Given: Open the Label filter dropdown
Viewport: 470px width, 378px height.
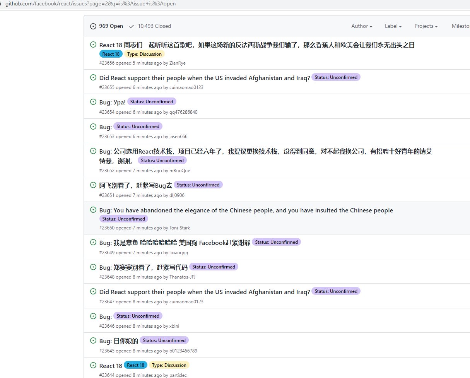Looking at the screenshot, I should click(x=393, y=26).
